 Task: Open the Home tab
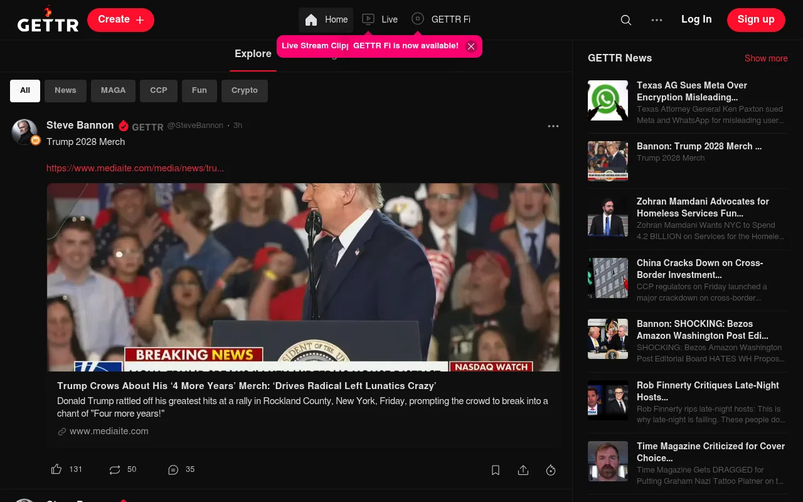click(x=326, y=20)
